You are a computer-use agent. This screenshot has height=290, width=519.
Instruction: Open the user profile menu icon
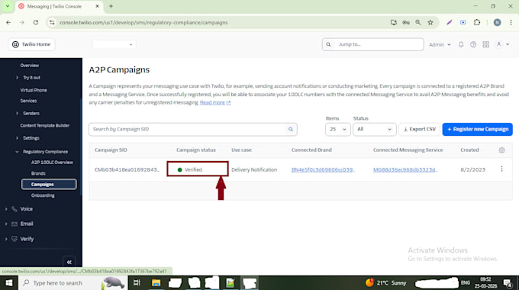pos(502,44)
